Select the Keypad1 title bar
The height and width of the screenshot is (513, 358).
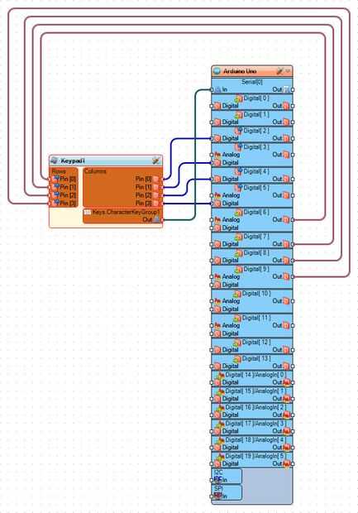[106, 161]
